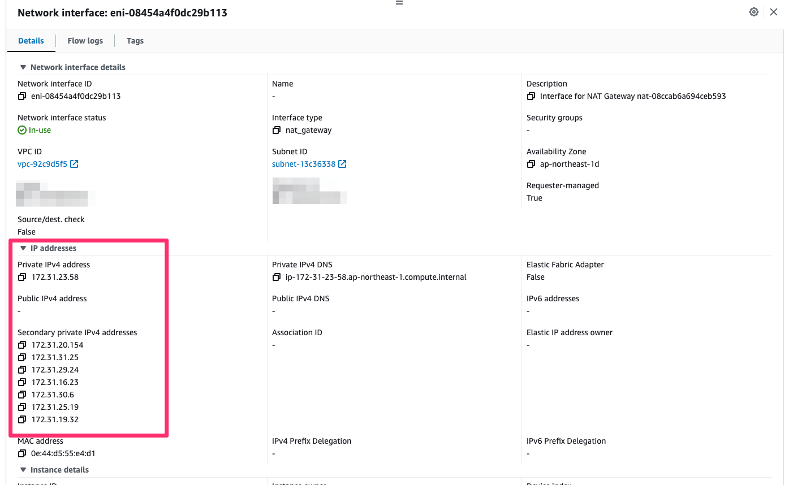Screen dimensions: 789x485
Task: Collapse the IP addresses section
Action: pos(23,248)
